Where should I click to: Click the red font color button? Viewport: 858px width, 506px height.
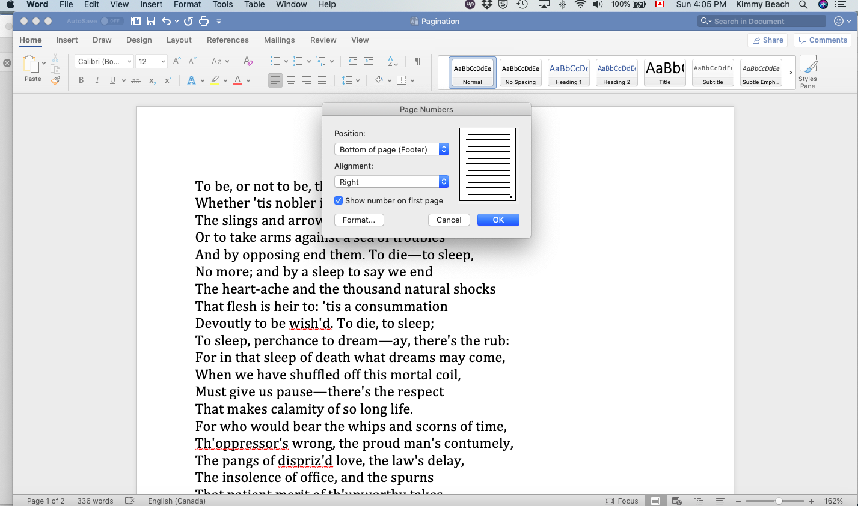tap(237, 80)
